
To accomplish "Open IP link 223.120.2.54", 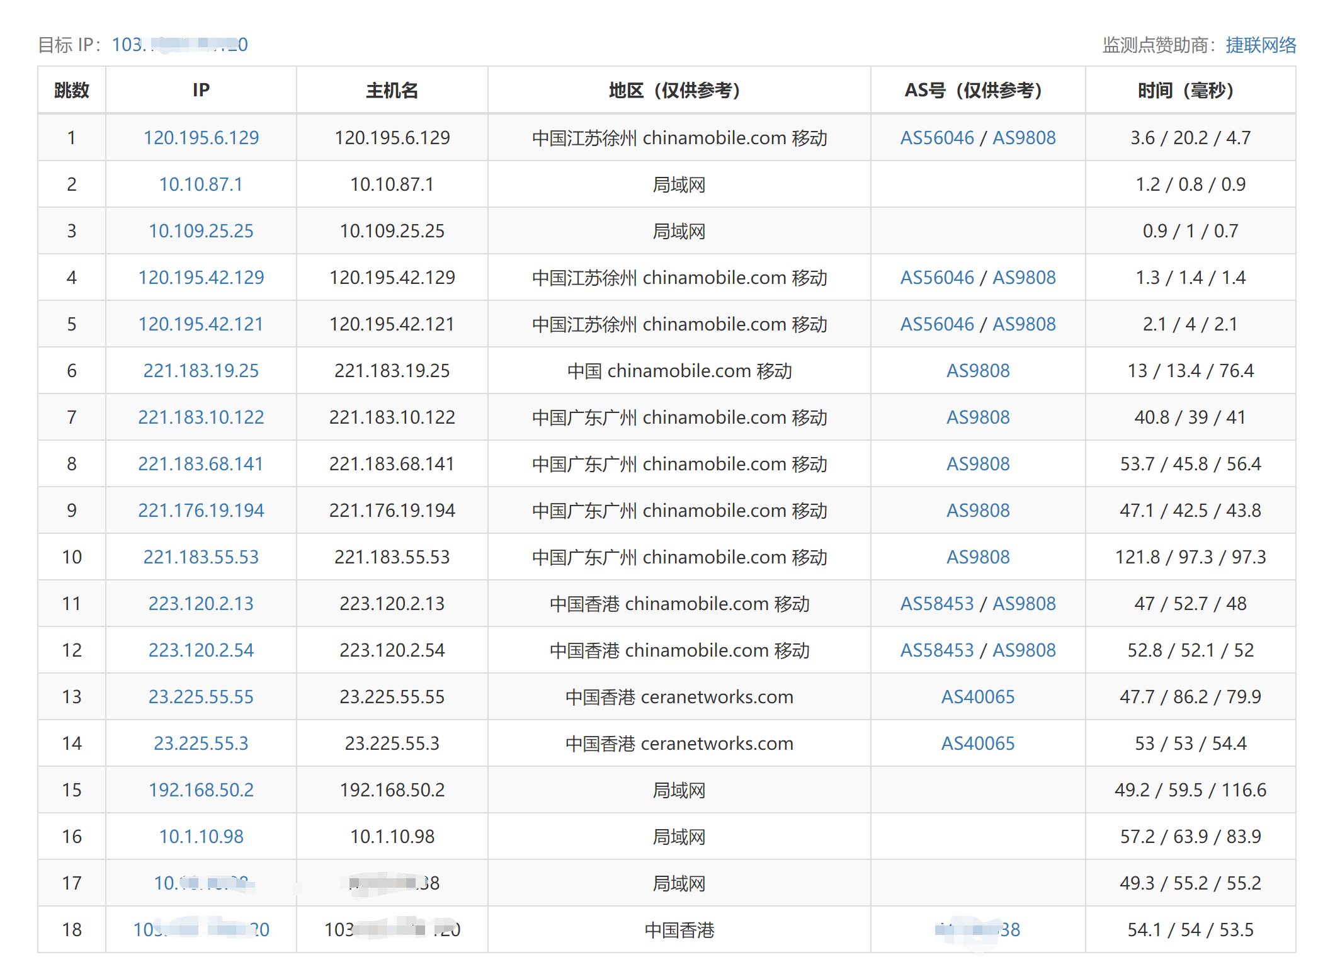I will click(201, 650).
